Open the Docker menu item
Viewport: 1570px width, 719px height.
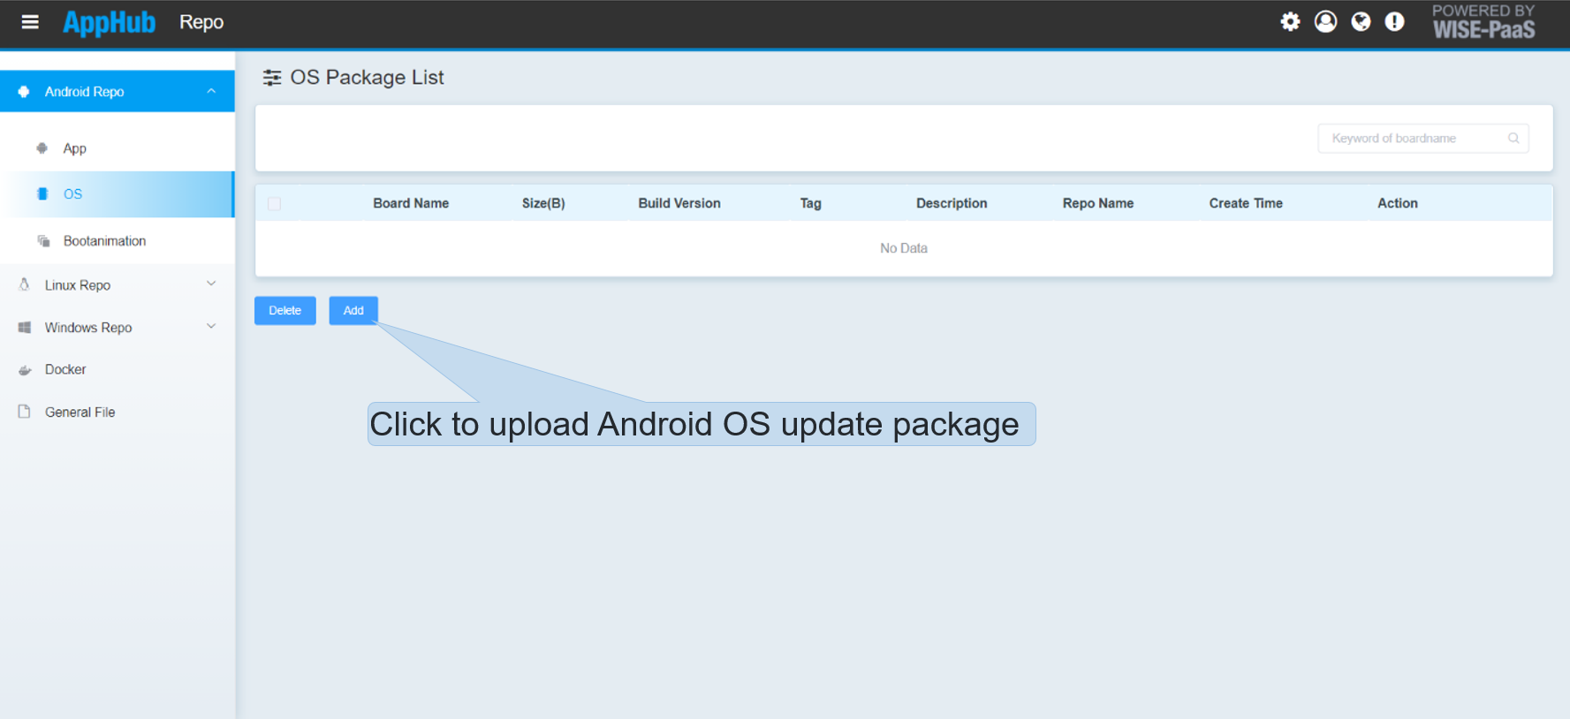tap(118, 370)
